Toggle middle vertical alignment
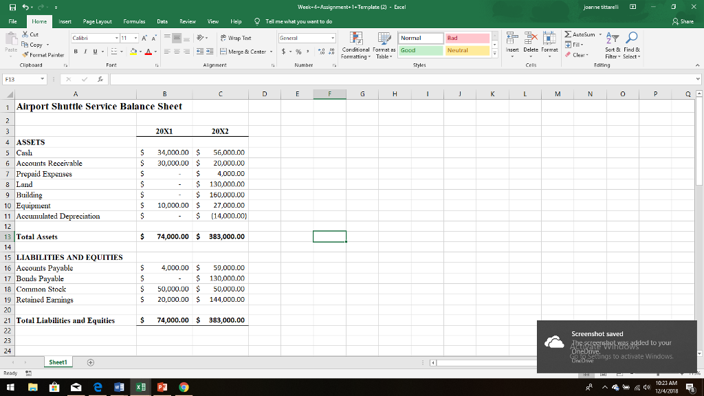704x396 pixels. pyautogui.click(x=177, y=38)
